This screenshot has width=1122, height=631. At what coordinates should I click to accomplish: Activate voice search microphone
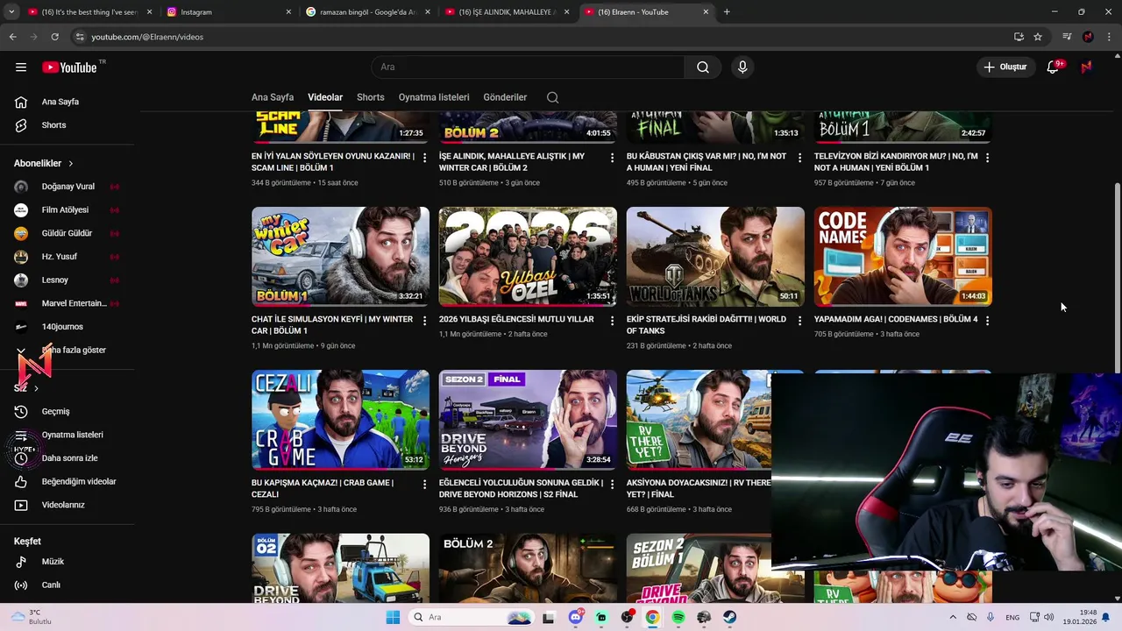pyautogui.click(x=742, y=67)
